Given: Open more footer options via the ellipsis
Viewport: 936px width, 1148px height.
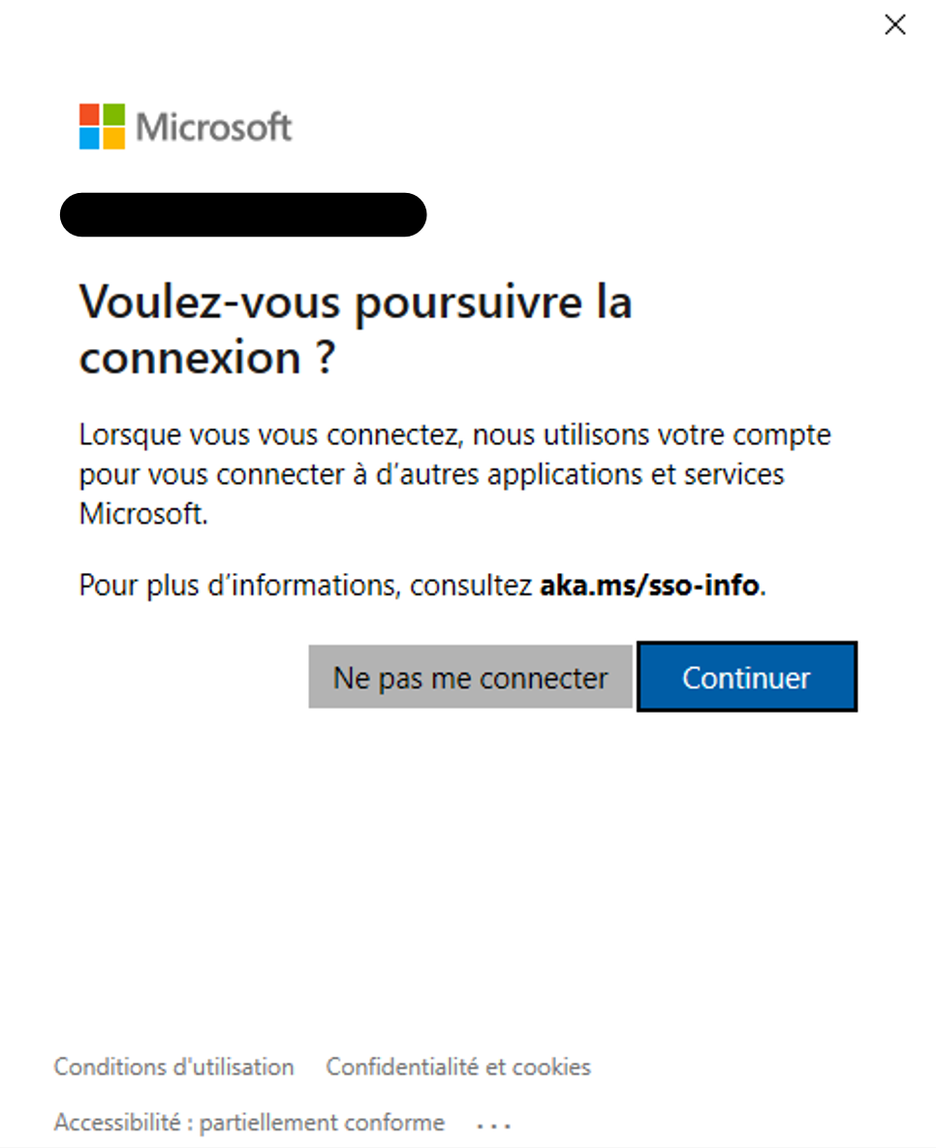Looking at the screenshot, I should coord(493,1125).
